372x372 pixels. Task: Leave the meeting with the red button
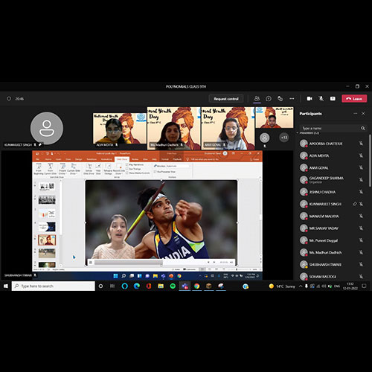pos(354,99)
